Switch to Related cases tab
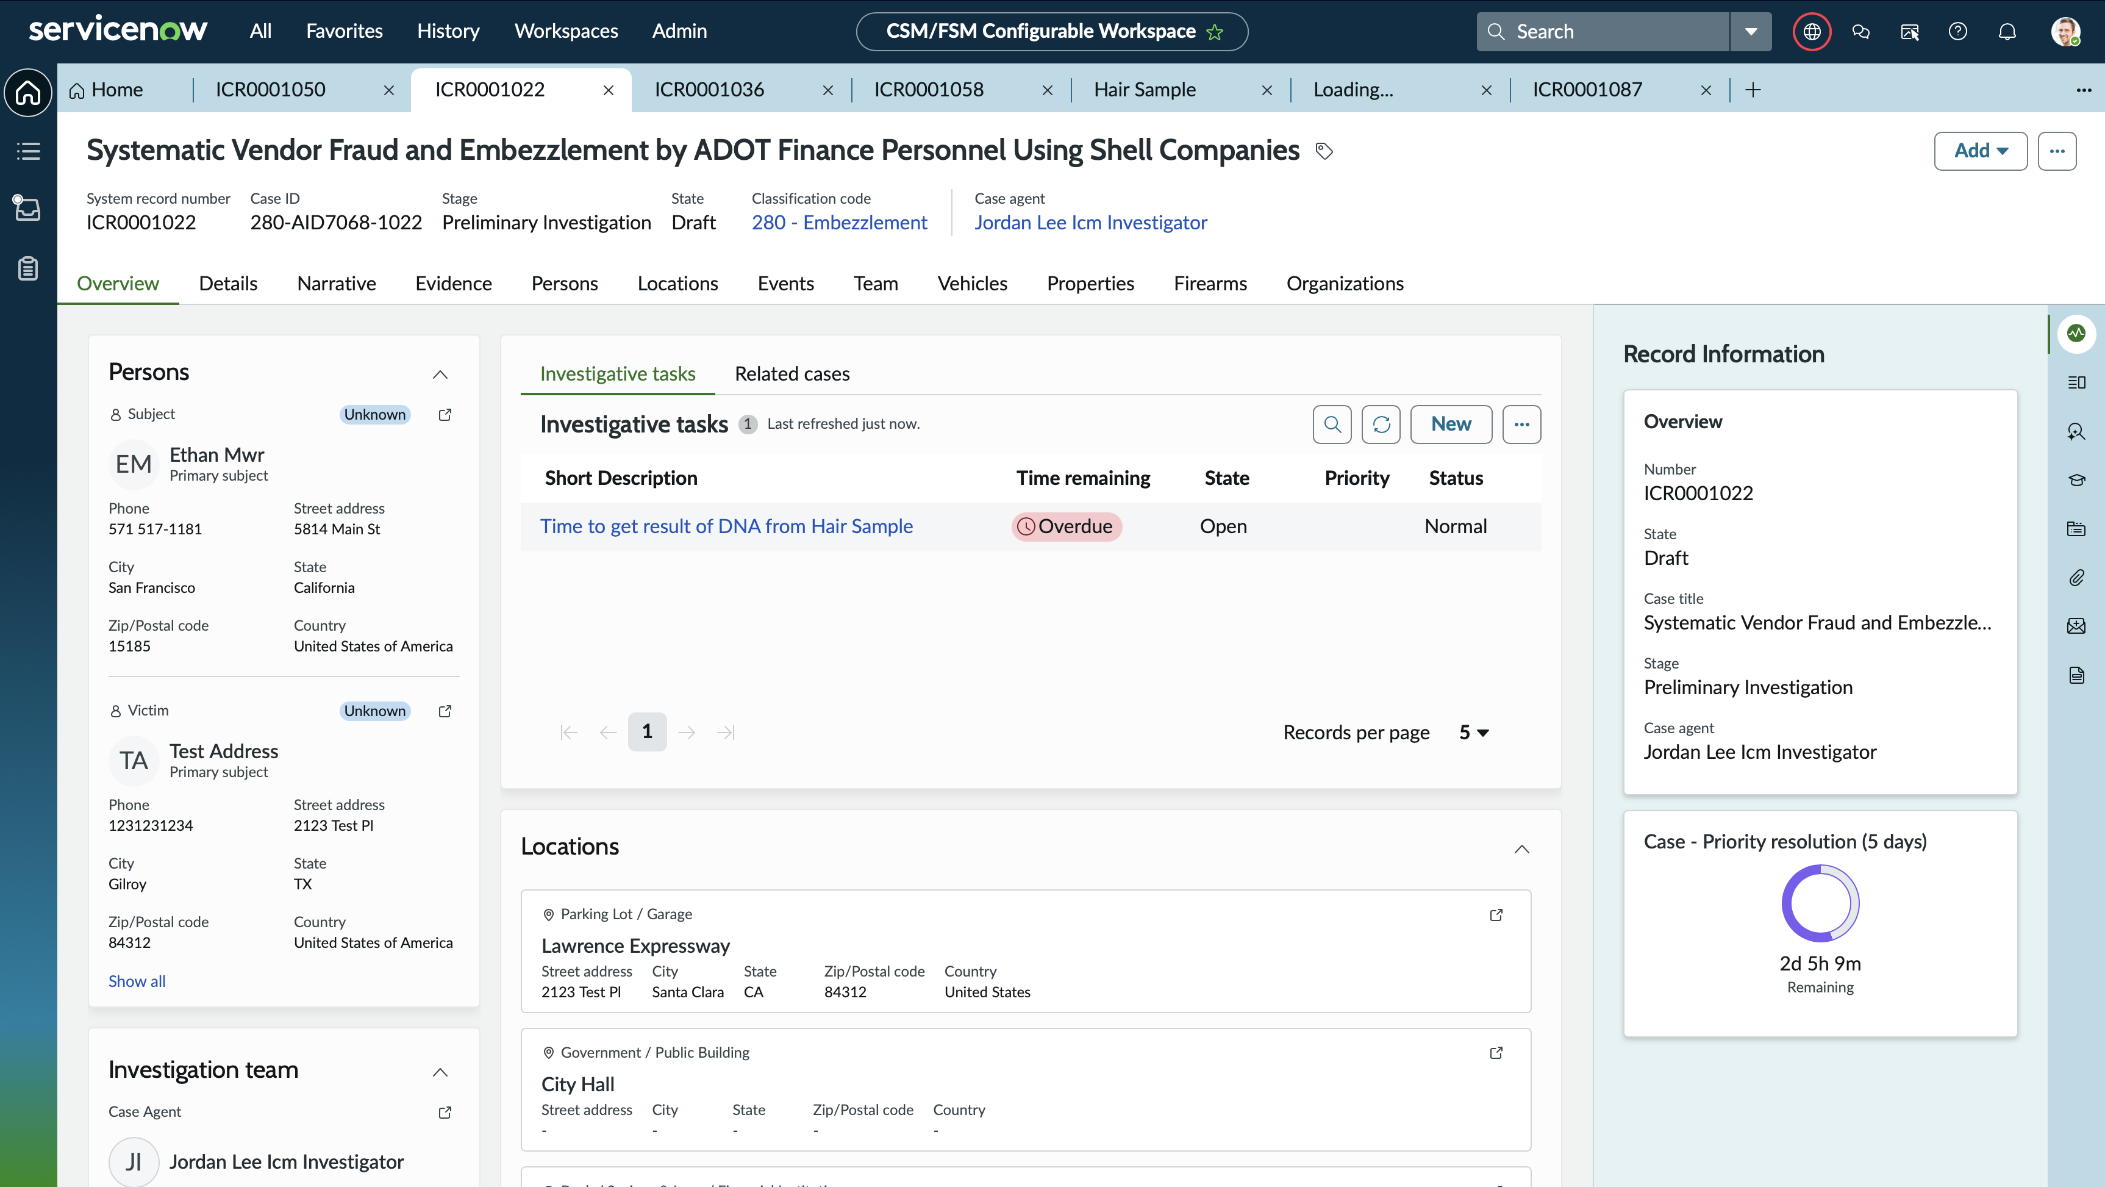This screenshot has width=2105, height=1187. click(792, 373)
